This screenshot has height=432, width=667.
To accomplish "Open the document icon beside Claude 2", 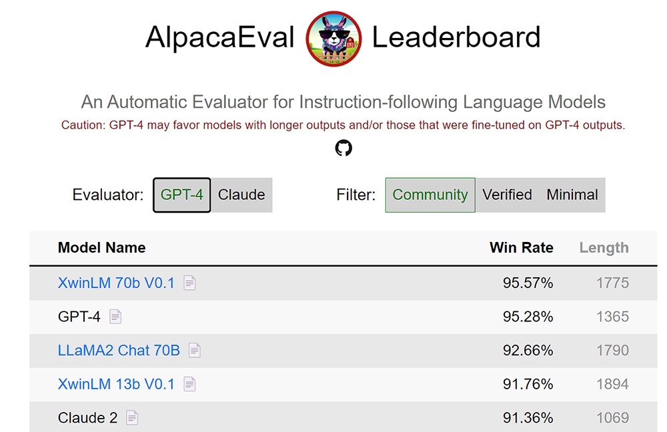I will coord(132,418).
